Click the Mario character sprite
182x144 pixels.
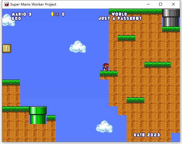click(106, 67)
